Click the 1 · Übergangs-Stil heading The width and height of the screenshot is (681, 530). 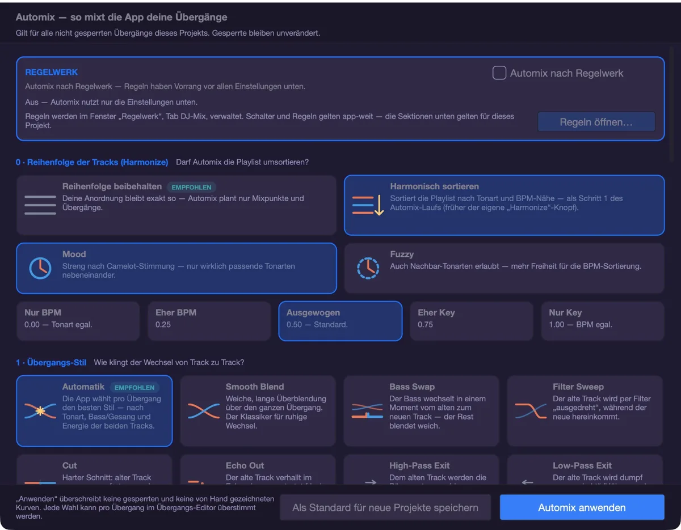[x=51, y=362]
